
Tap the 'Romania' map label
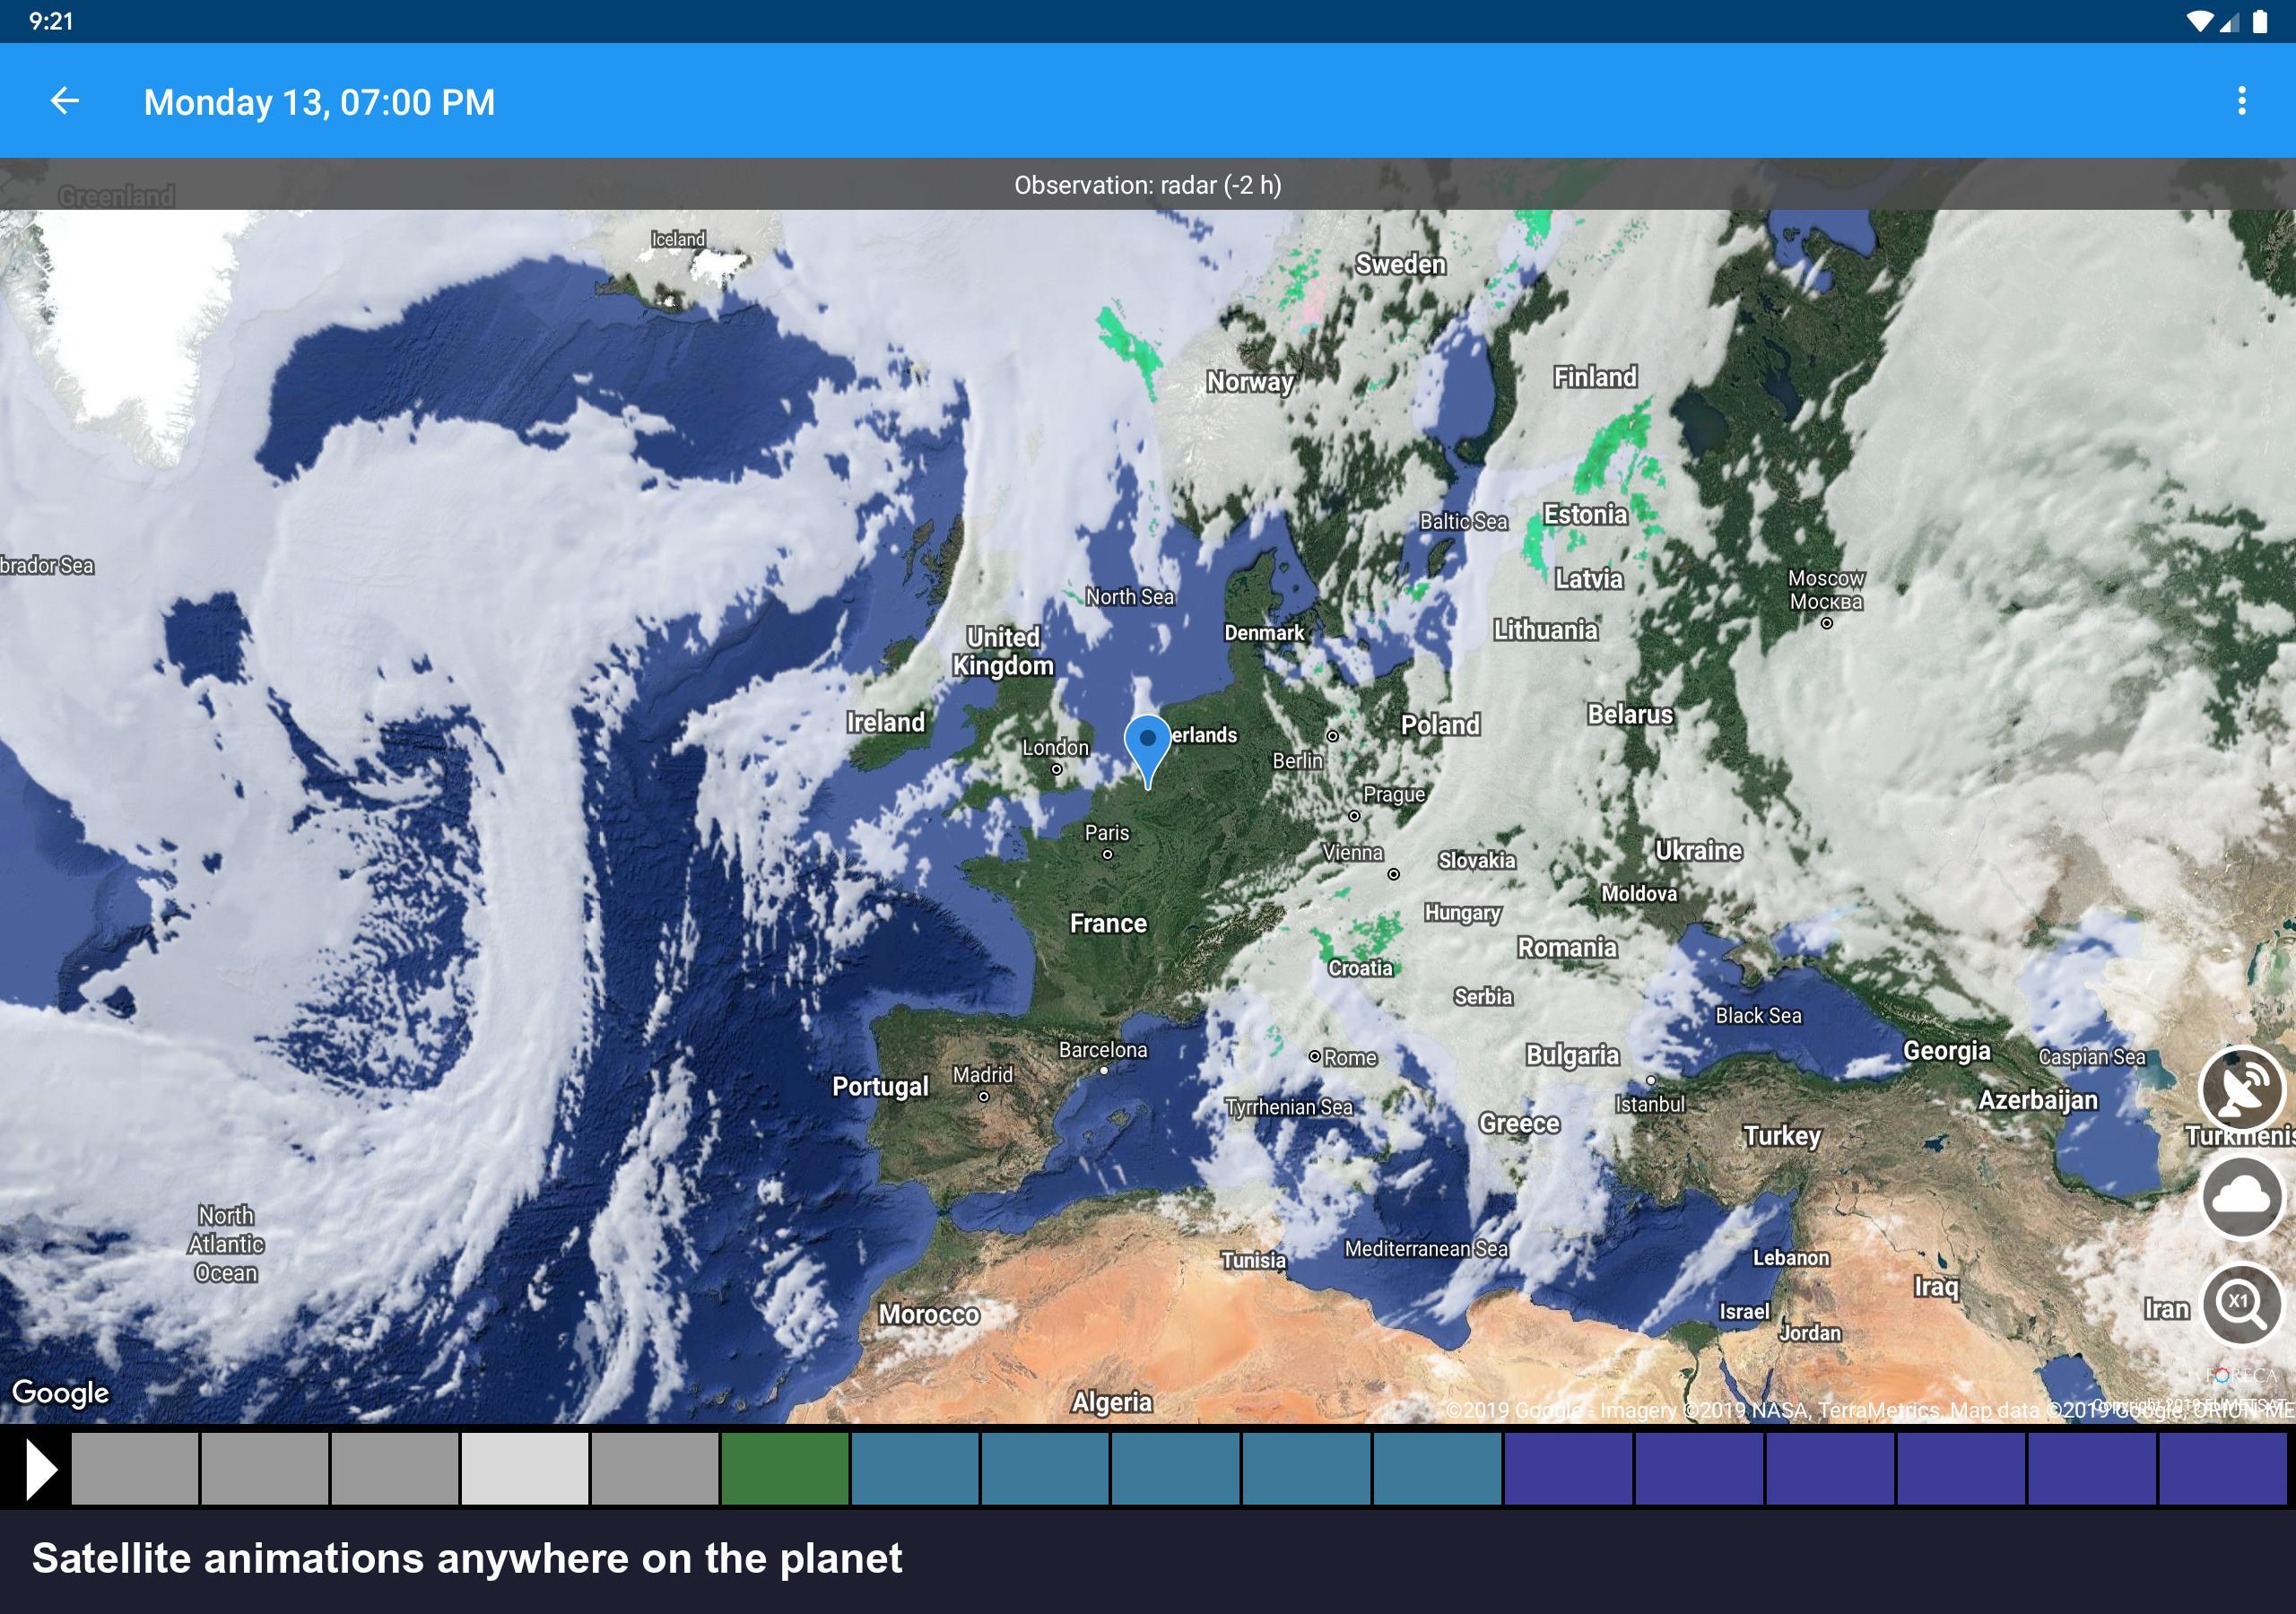(x=1567, y=948)
